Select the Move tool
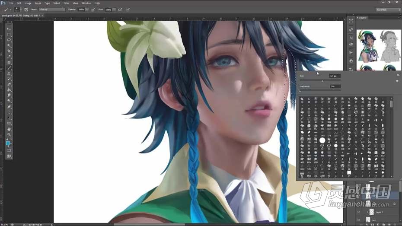 9,29
